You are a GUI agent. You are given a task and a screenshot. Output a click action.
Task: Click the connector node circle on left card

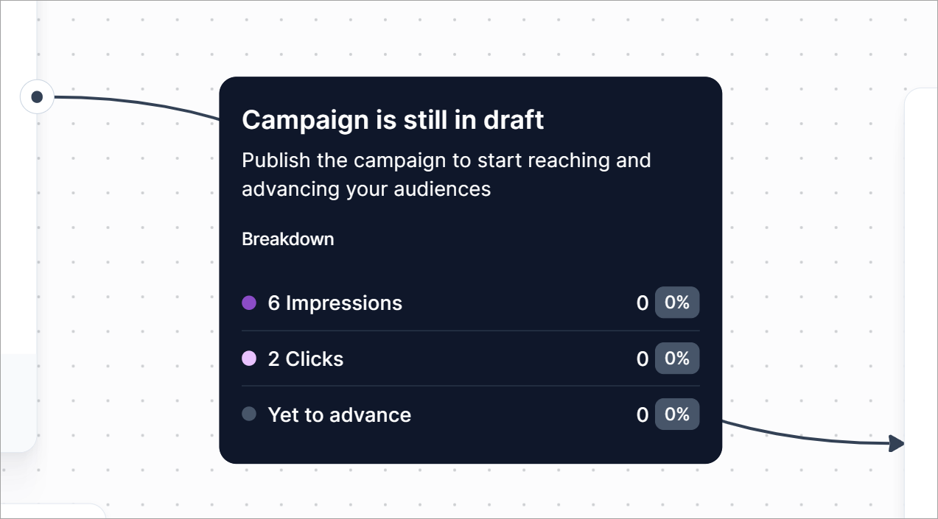tap(37, 96)
